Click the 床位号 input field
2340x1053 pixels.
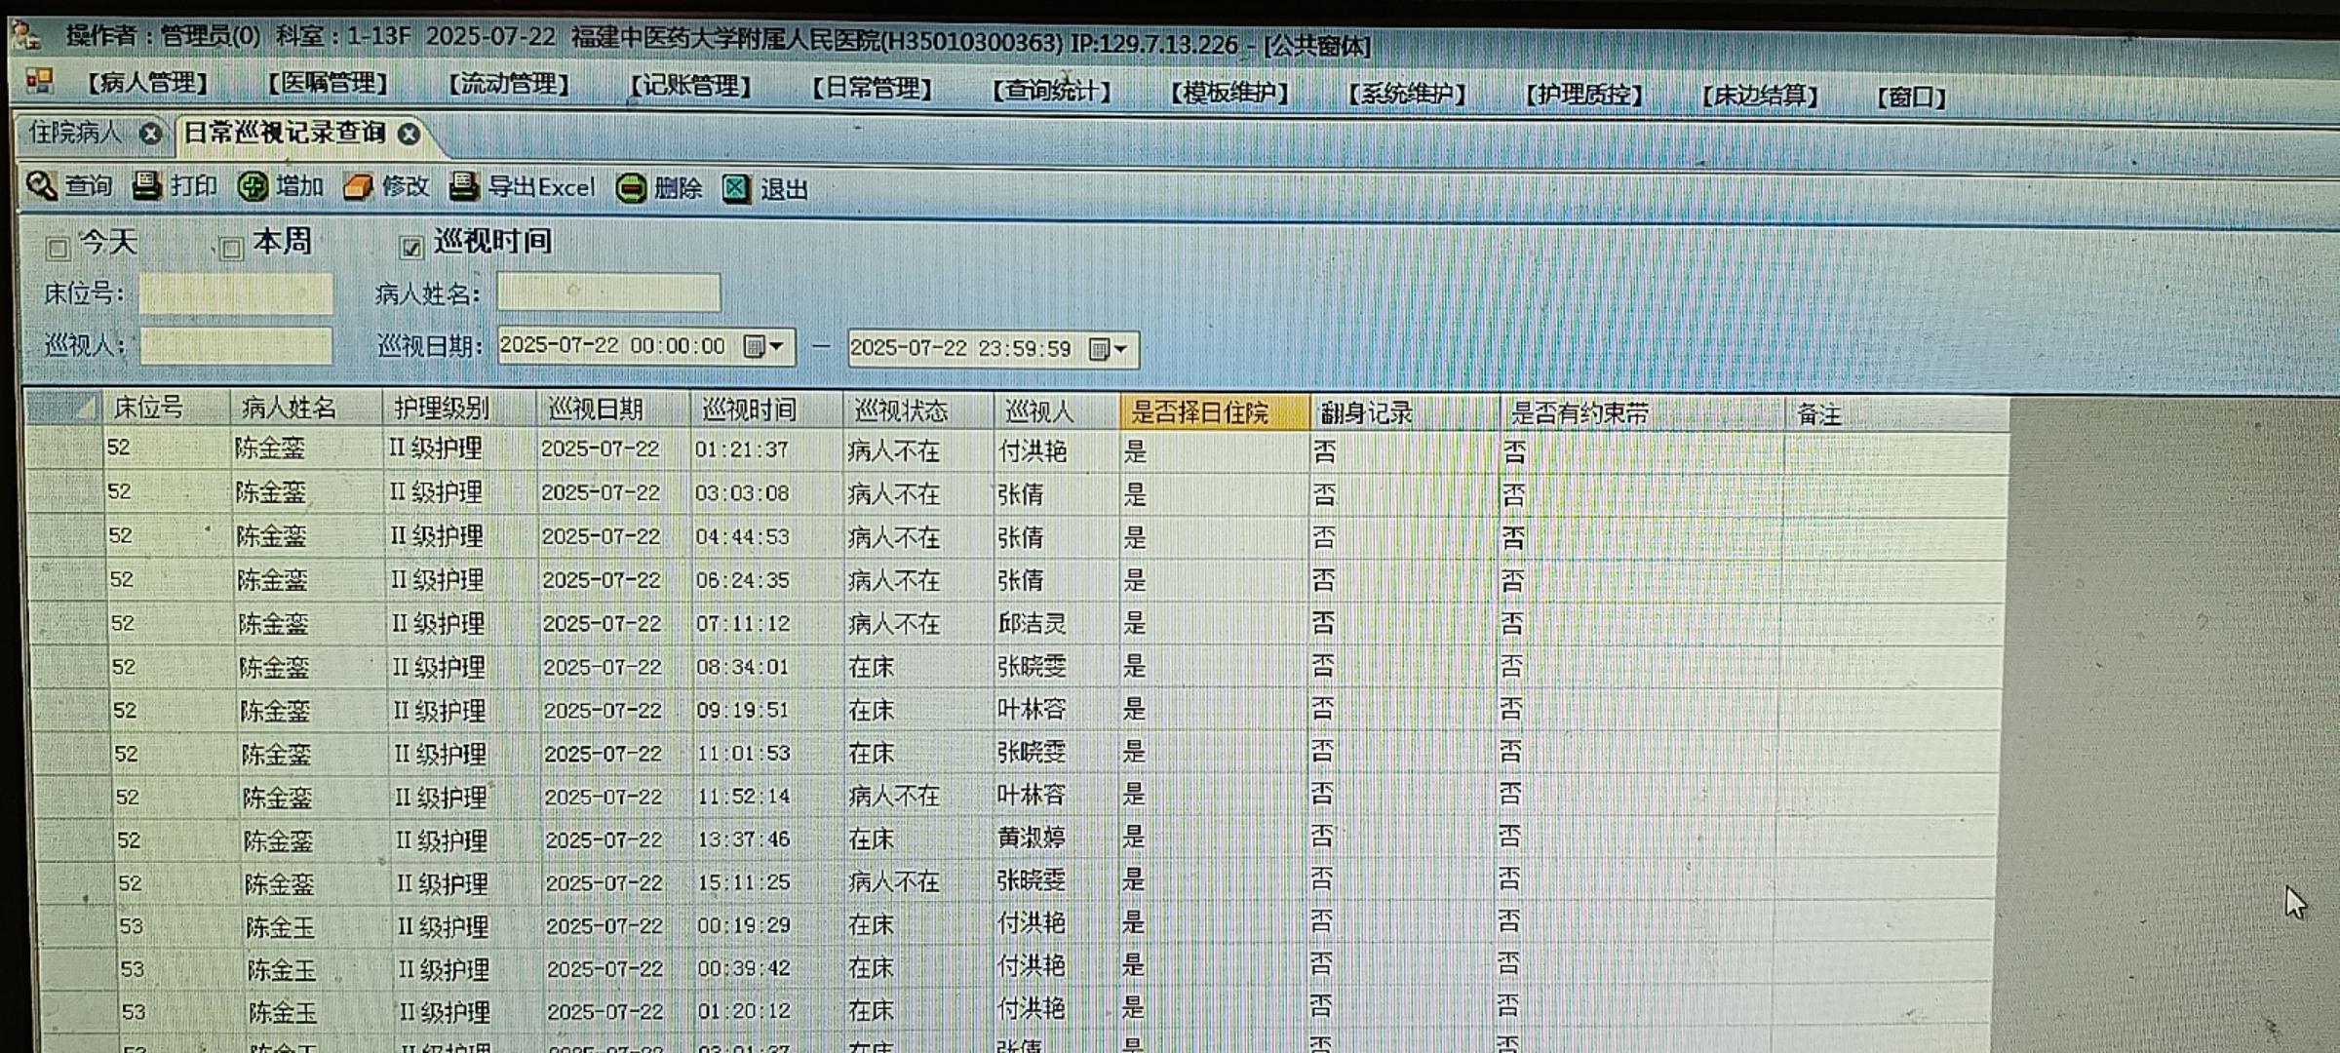235,293
